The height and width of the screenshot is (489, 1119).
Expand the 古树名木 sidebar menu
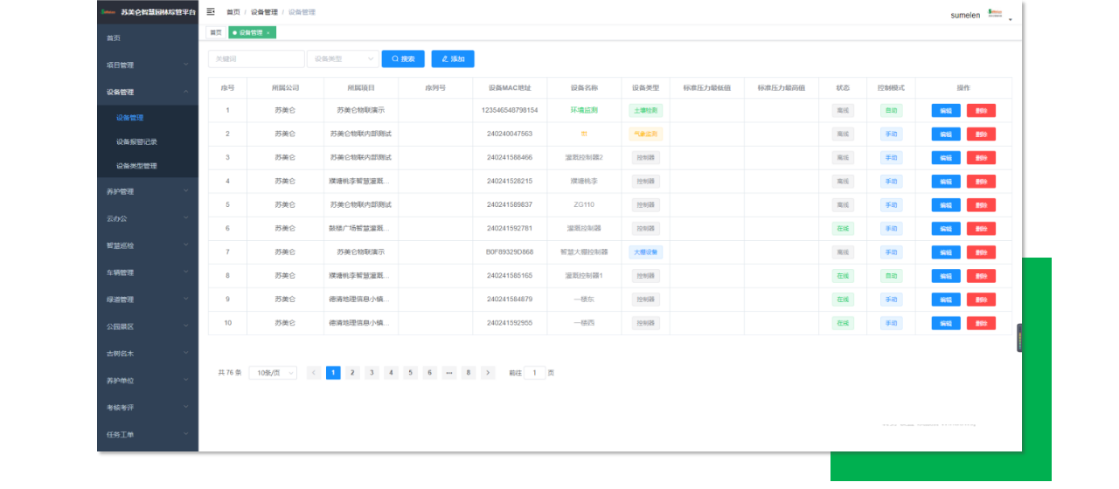pos(147,354)
